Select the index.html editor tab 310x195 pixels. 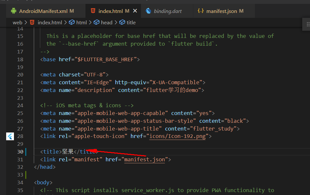pyautogui.click(x=113, y=11)
